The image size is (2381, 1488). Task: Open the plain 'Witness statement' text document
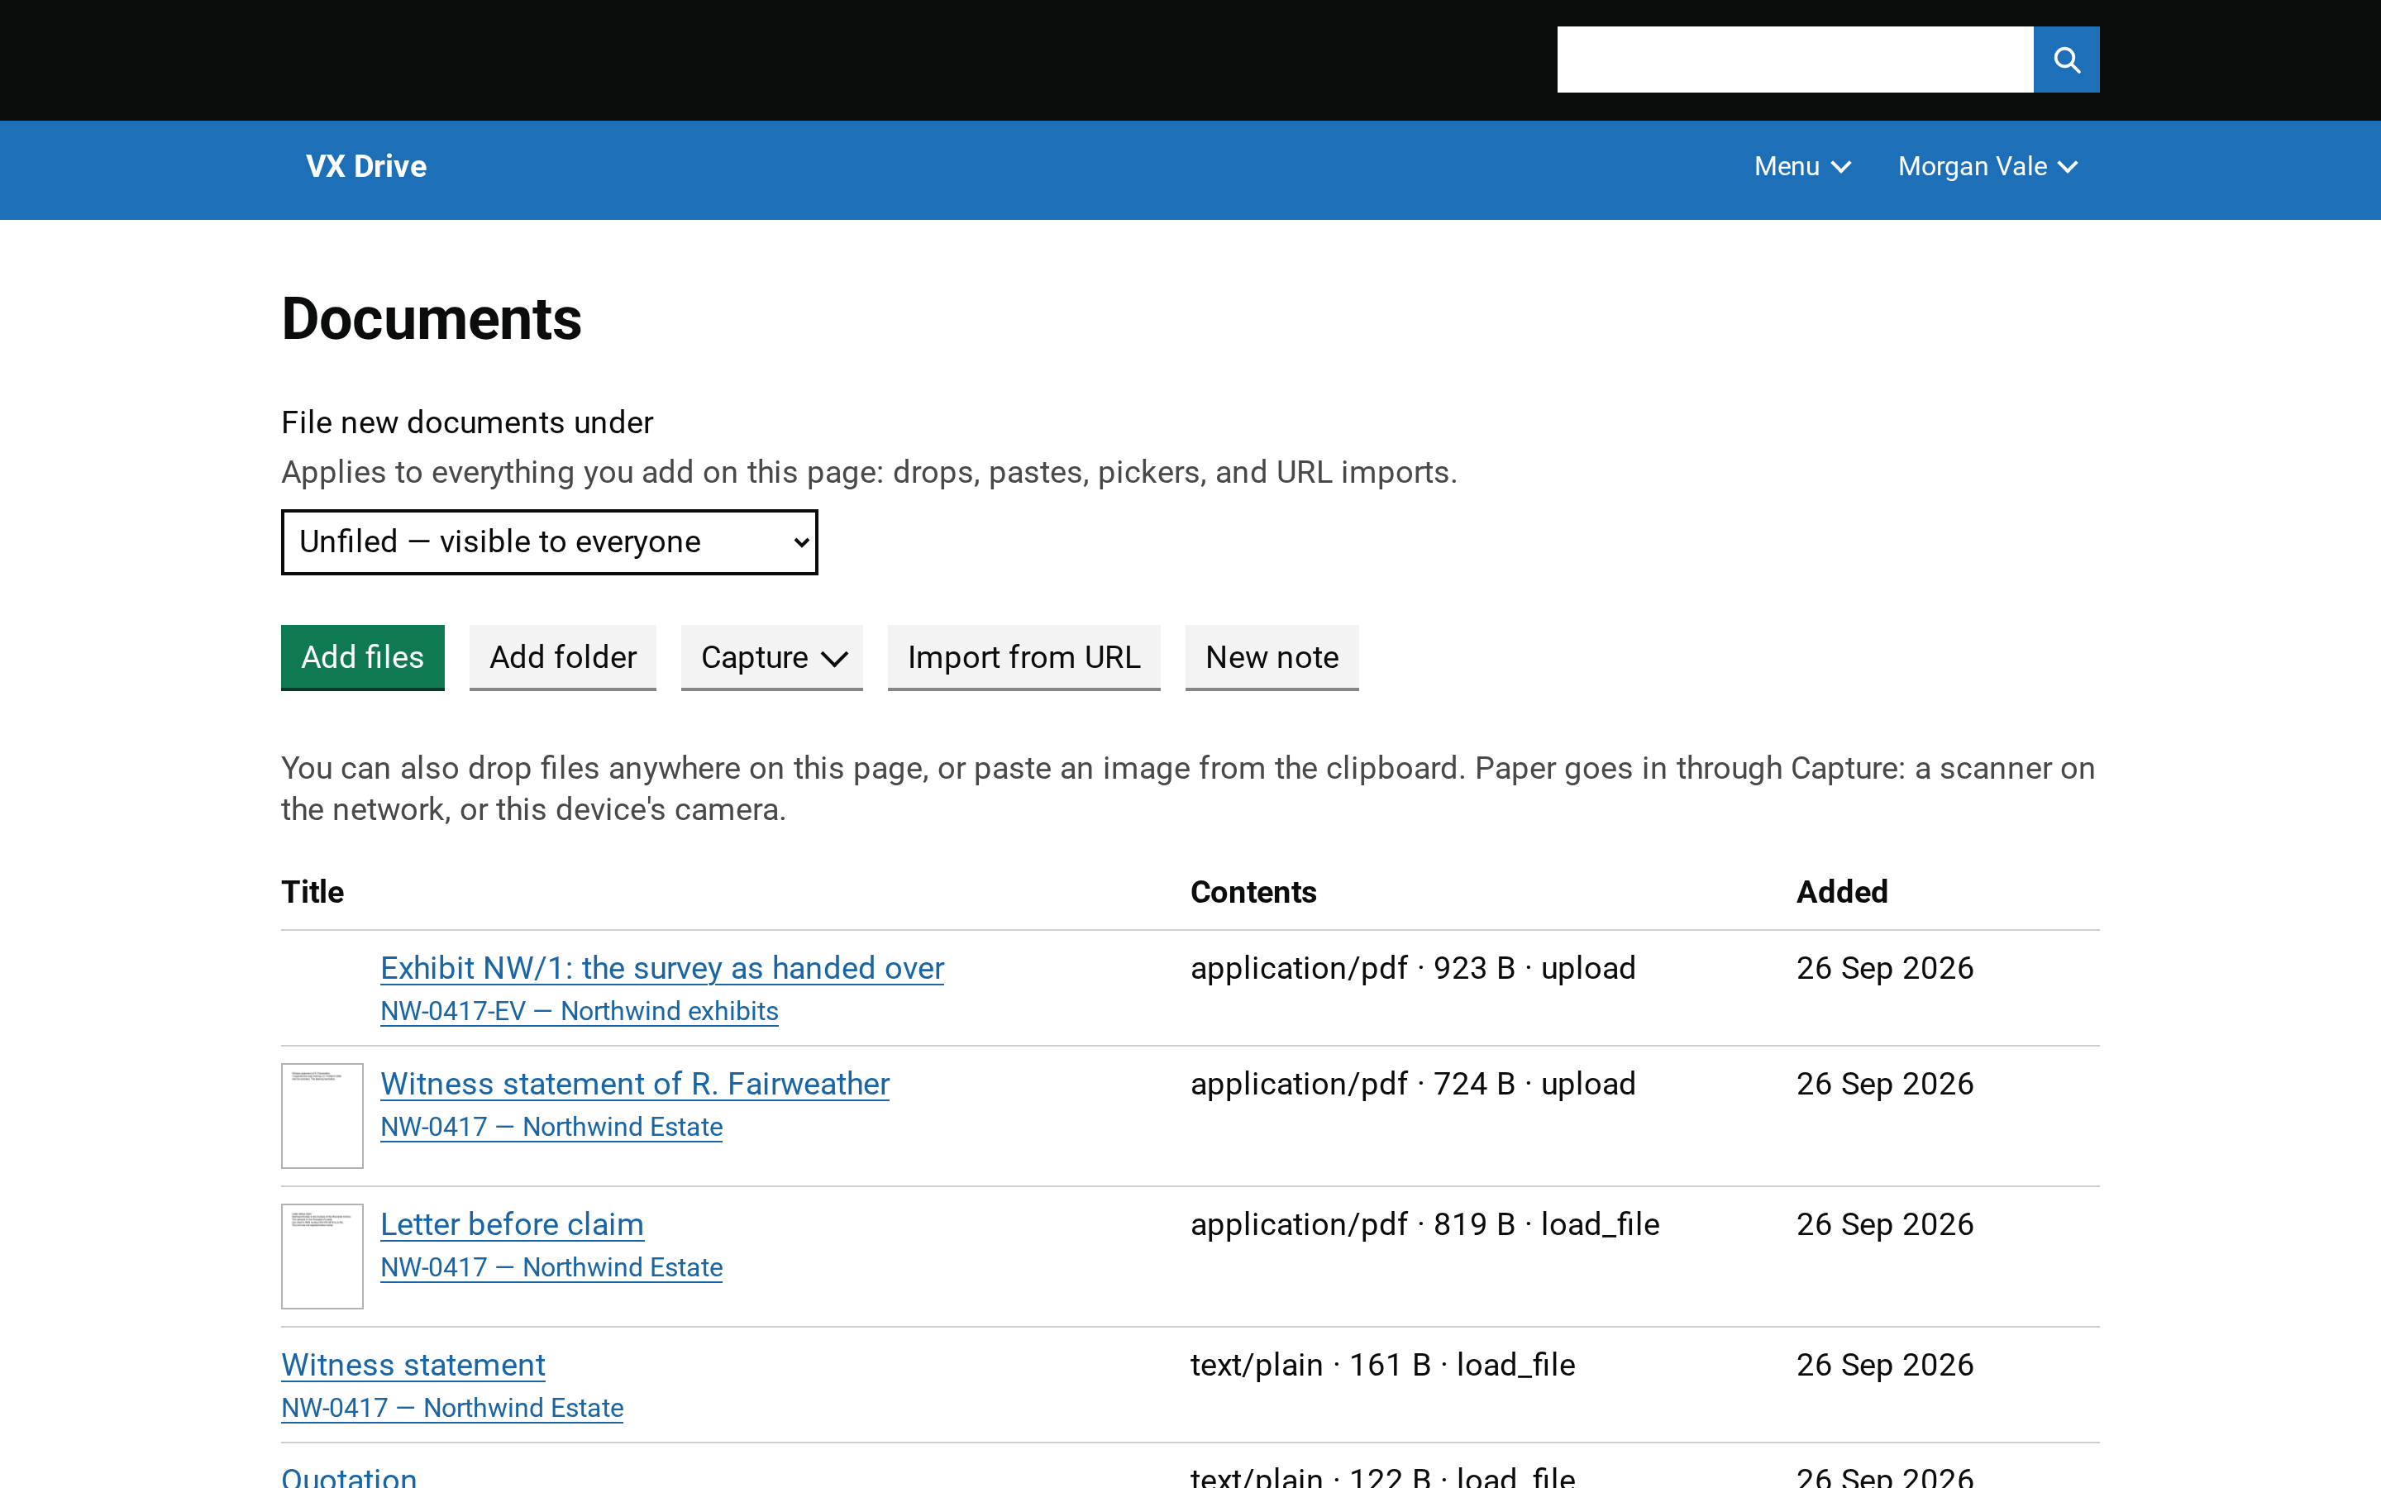413,1365
